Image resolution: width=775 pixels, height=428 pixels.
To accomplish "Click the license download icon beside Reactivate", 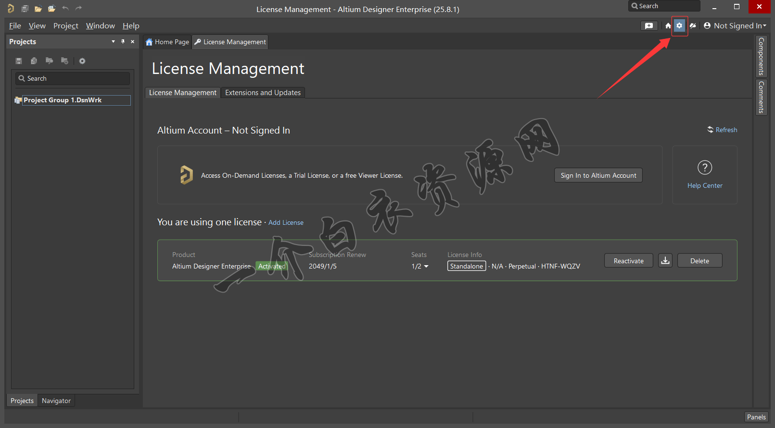I will (665, 261).
